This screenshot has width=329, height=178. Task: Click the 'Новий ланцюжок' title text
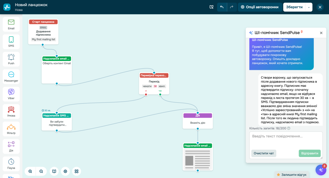coord(31,5)
